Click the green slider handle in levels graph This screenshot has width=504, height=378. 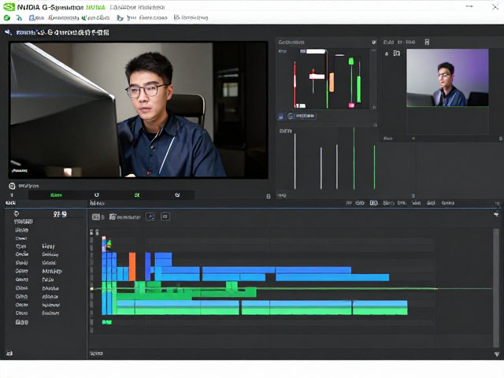pyautogui.click(x=351, y=61)
